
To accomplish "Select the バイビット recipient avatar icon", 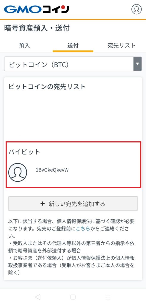I will pyautogui.click(x=18, y=172).
